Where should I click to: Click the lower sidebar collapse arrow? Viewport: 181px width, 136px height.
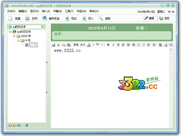47,92
